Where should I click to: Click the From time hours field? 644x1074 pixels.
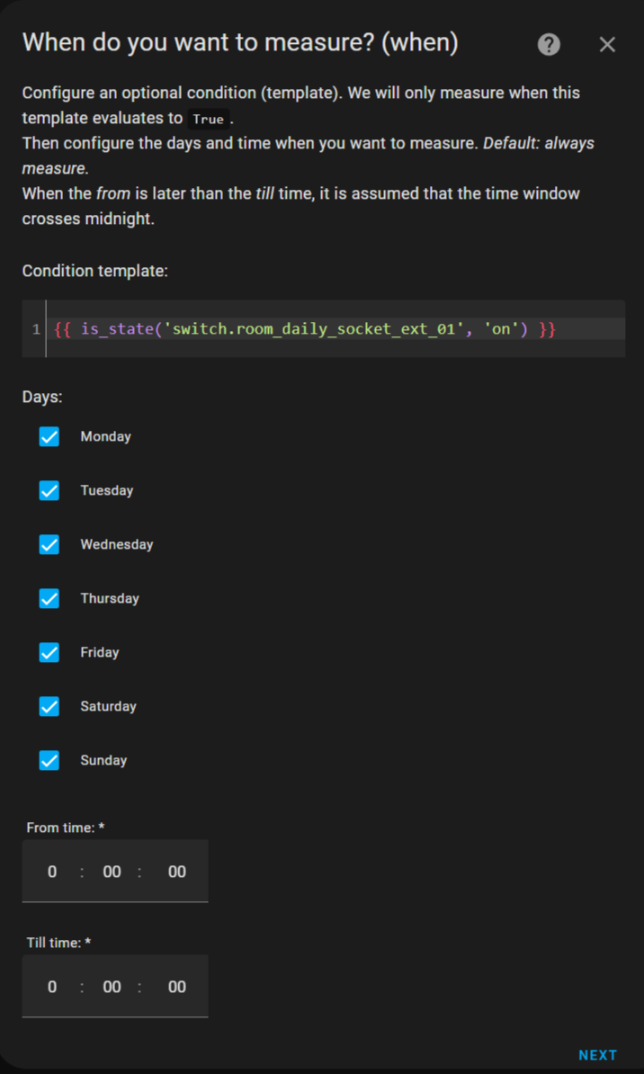(52, 872)
